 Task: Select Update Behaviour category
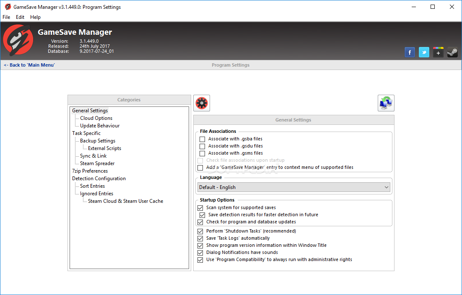click(x=100, y=126)
